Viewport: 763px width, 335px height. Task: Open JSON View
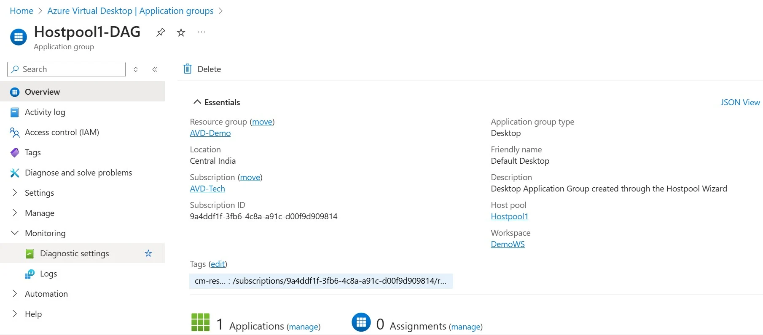click(x=740, y=102)
